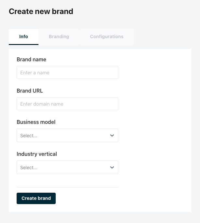Image resolution: width=200 pixels, height=223 pixels.
Task: Click the "Create new brand" page heading
Action: (41, 11)
